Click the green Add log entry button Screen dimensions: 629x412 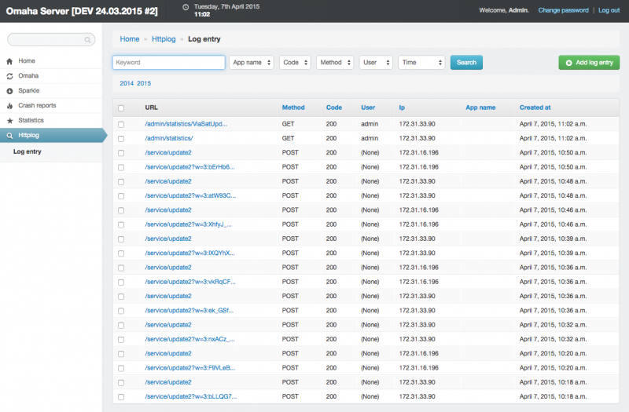589,63
